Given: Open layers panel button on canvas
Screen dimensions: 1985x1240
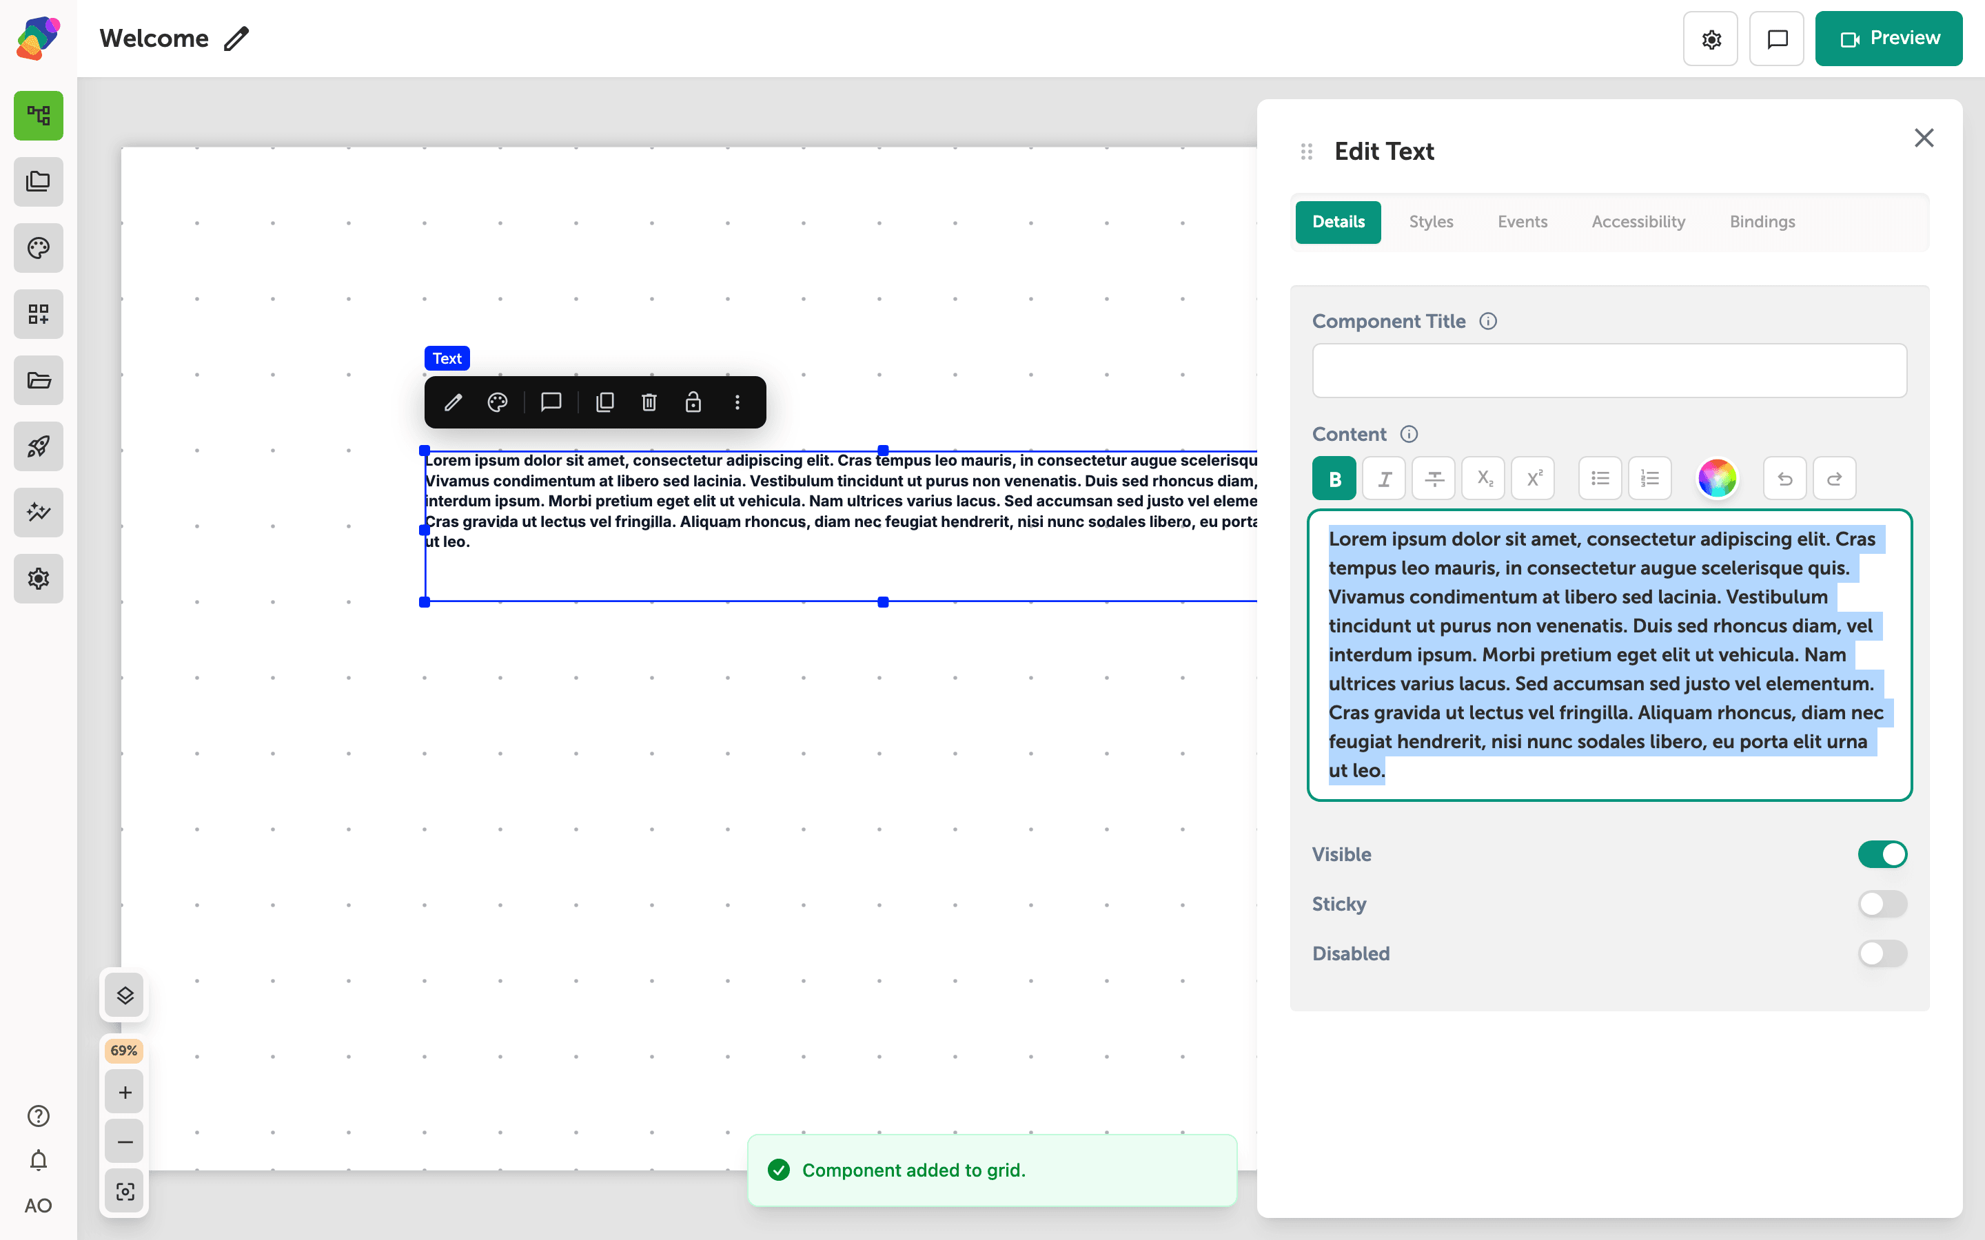Looking at the screenshot, I should point(125,995).
